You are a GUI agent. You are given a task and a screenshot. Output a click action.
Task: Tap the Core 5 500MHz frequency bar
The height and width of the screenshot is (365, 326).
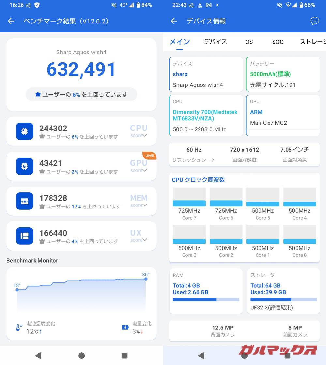263,197
